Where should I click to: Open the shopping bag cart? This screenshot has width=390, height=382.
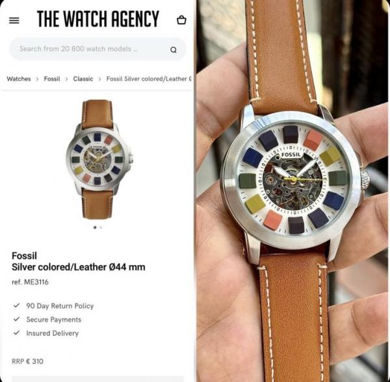click(181, 20)
